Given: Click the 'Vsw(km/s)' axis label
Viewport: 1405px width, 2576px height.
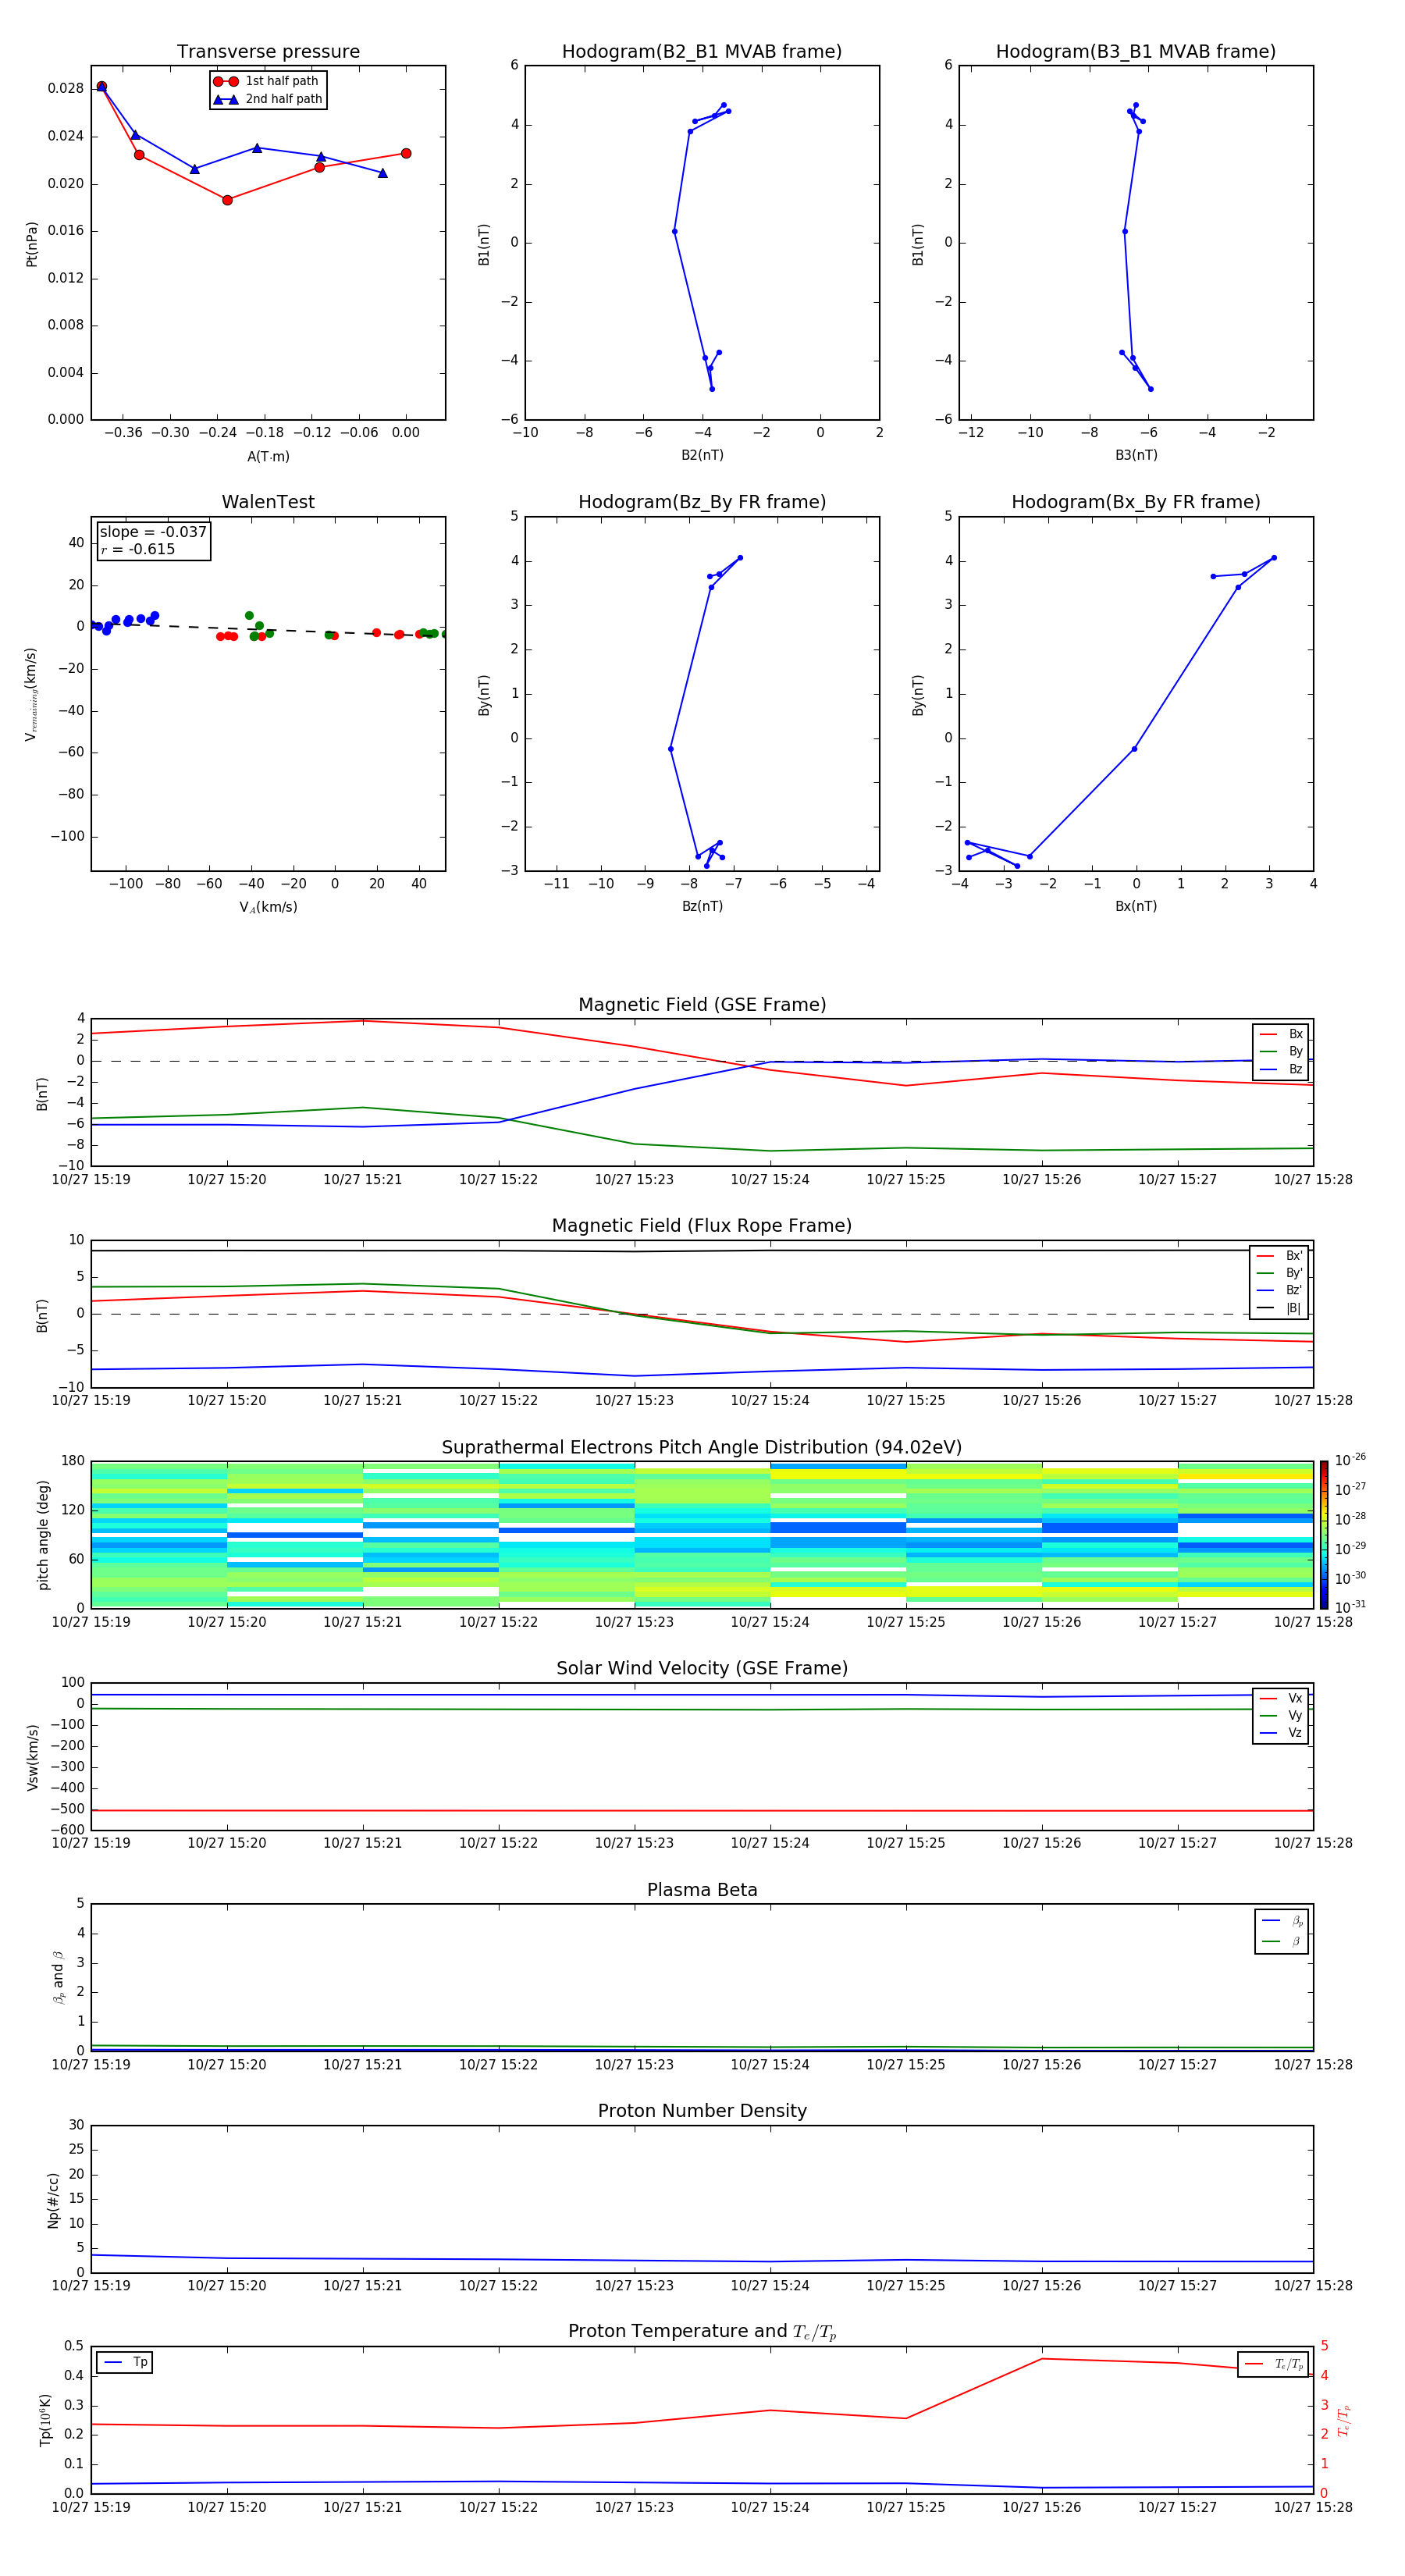Looking at the screenshot, I should (x=32, y=1757).
